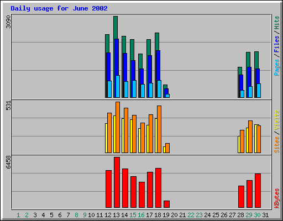Select the cyan Pages bar for day 18
The height and width of the screenshot is (221, 283).
point(159,89)
